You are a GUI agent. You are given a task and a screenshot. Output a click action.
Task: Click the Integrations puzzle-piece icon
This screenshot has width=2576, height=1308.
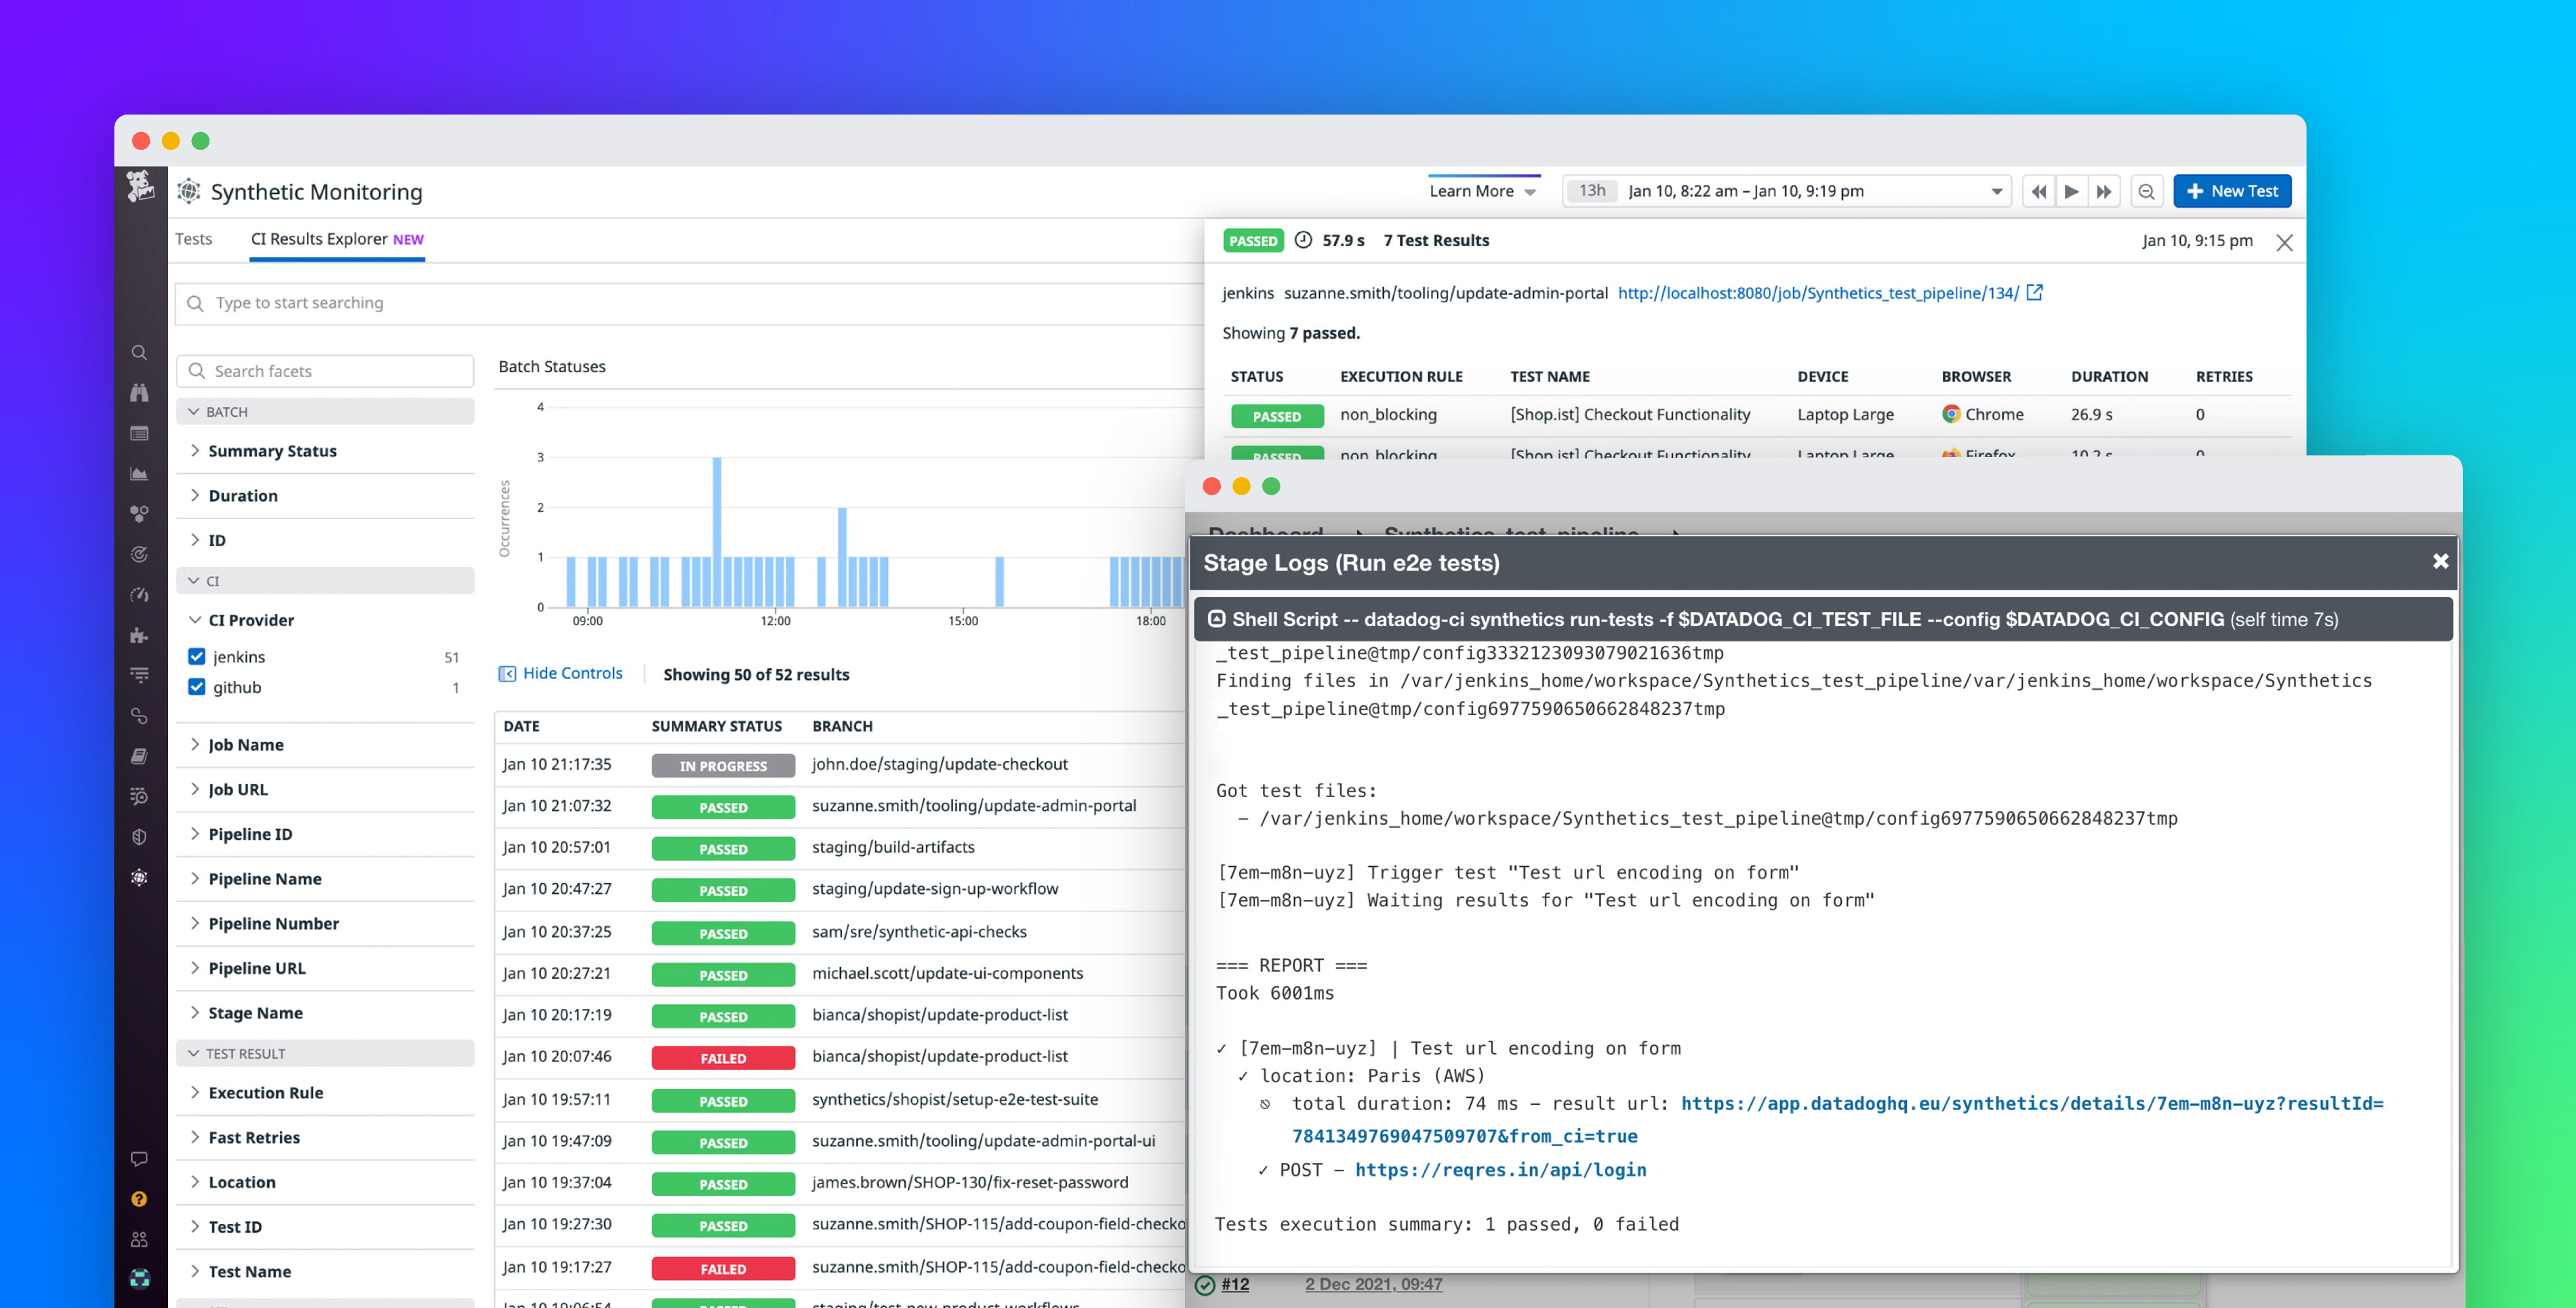(140, 636)
